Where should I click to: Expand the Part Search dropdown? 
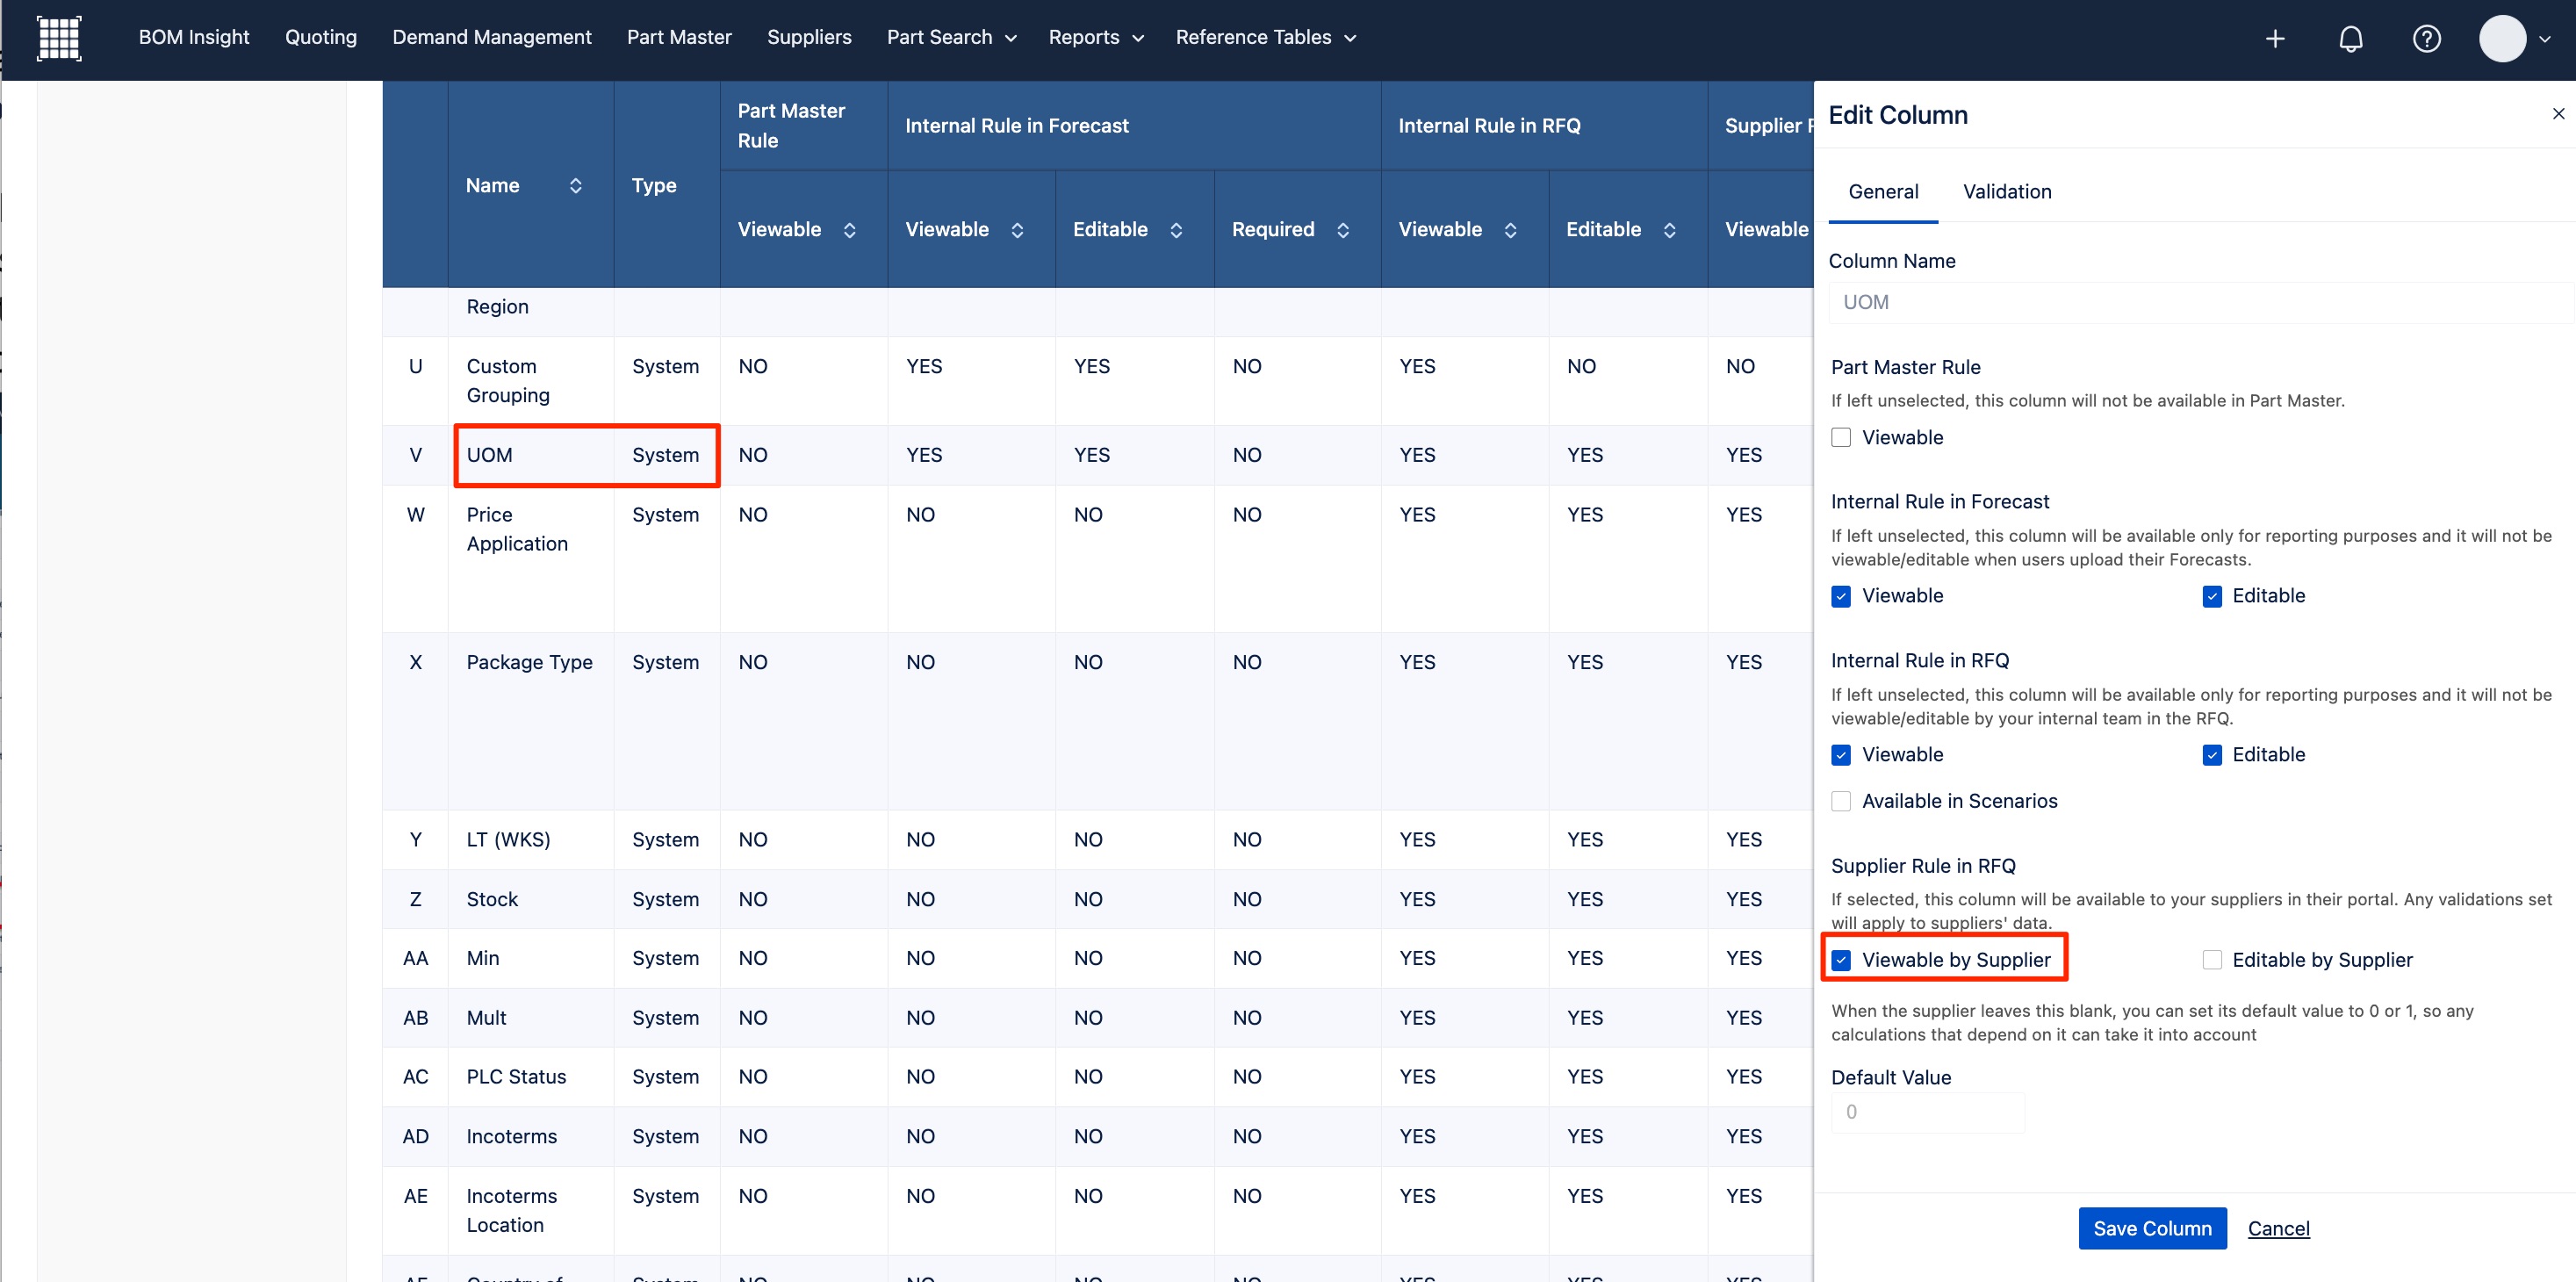click(x=951, y=38)
